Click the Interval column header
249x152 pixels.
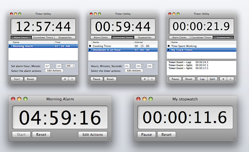pos(146,42)
